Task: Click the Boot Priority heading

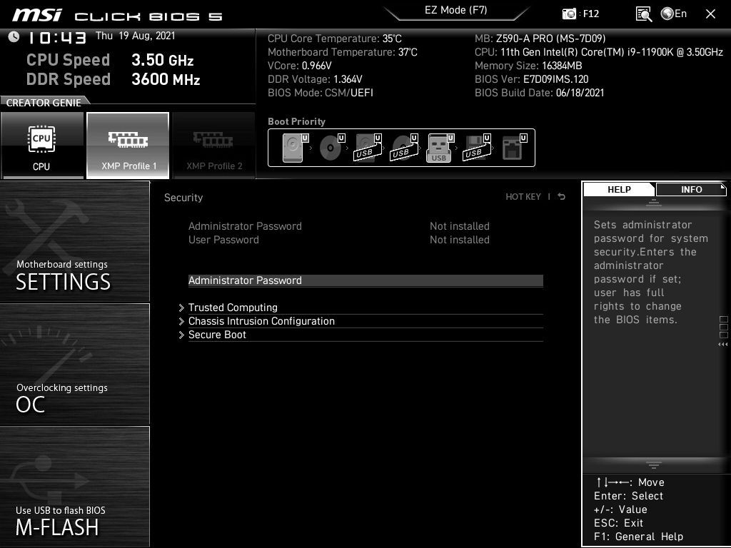Action: pos(296,121)
